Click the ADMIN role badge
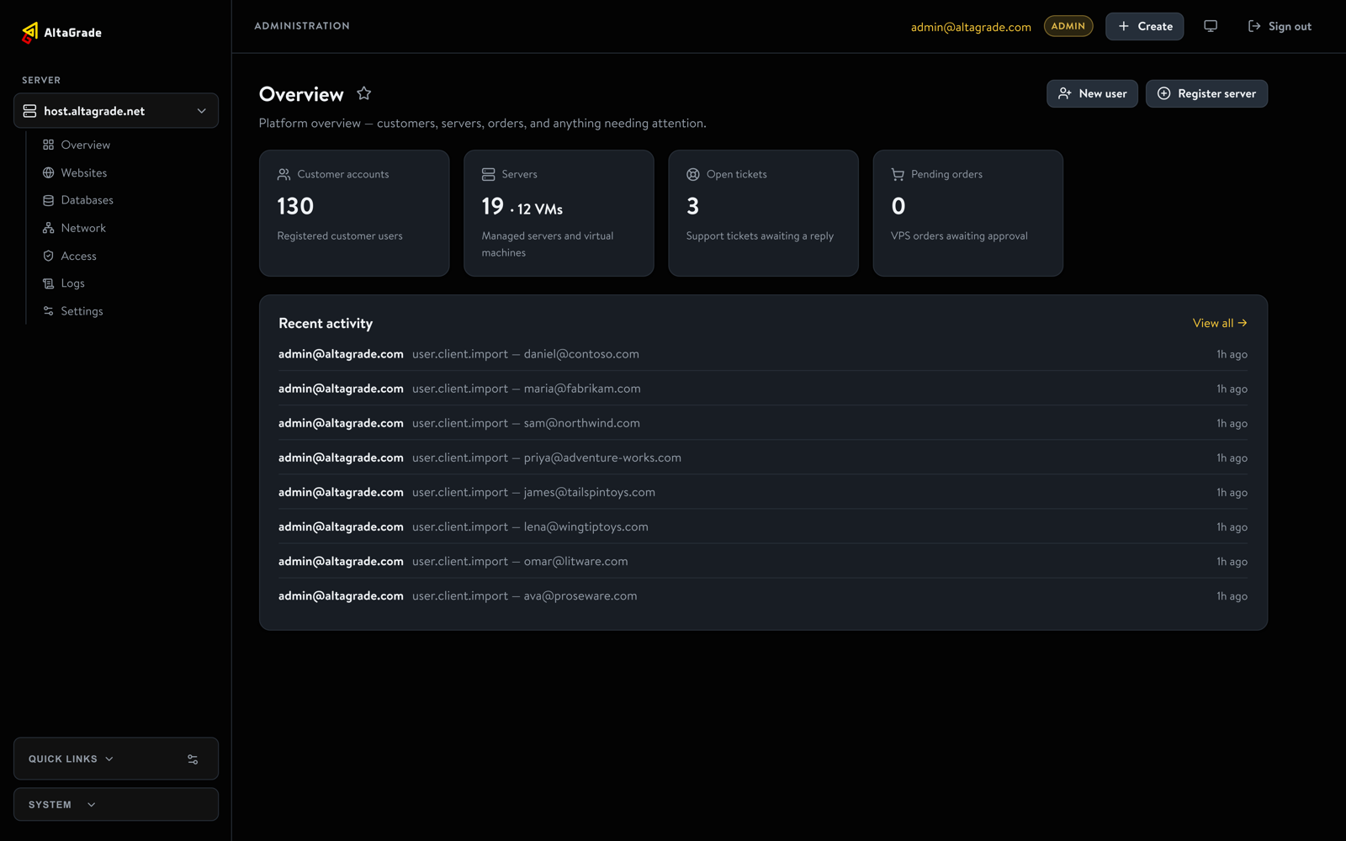The width and height of the screenshot is (1346, 841). point(1068,26)
